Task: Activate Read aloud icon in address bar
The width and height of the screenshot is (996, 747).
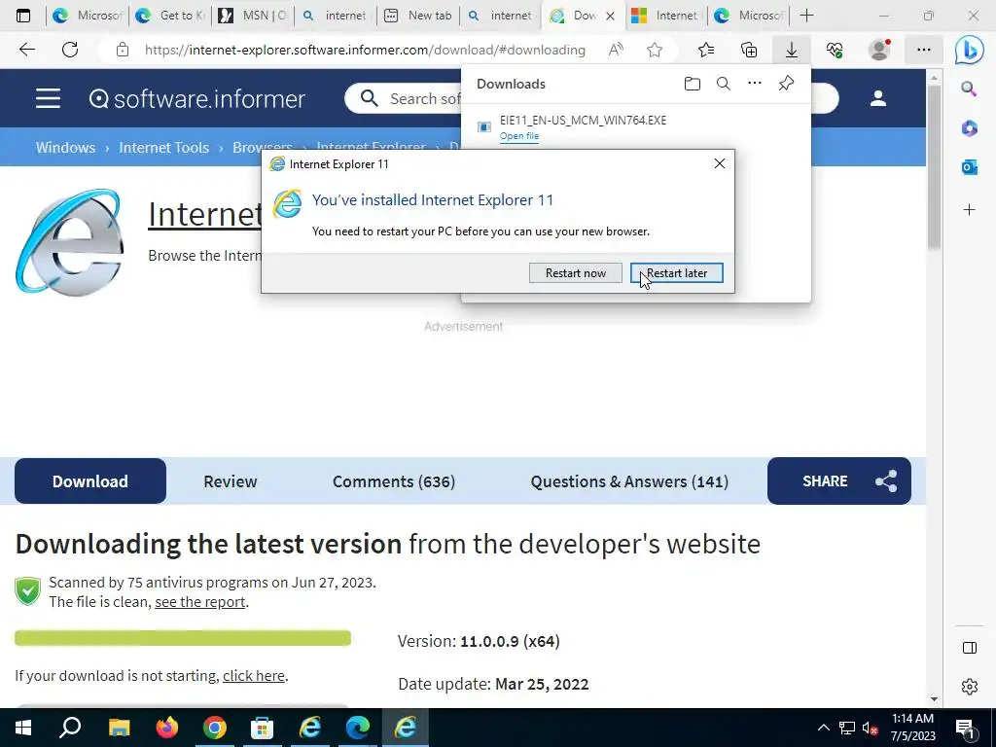Action: tap(616, 50)
